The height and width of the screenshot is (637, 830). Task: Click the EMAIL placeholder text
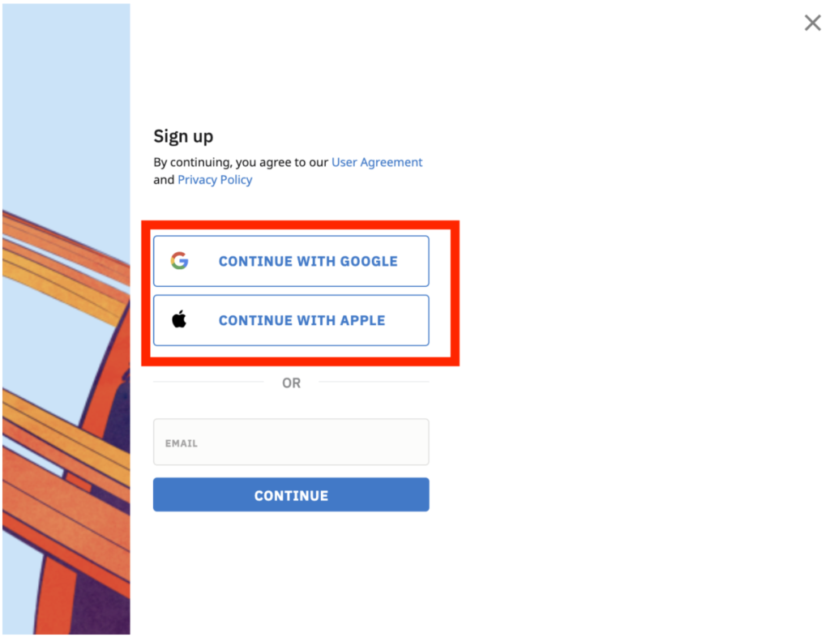tap(181, 443)
